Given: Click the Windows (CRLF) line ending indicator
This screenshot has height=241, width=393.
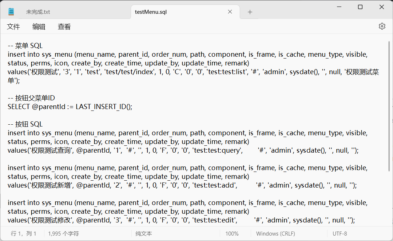Looking at the screenshot, I should (275, 234).
